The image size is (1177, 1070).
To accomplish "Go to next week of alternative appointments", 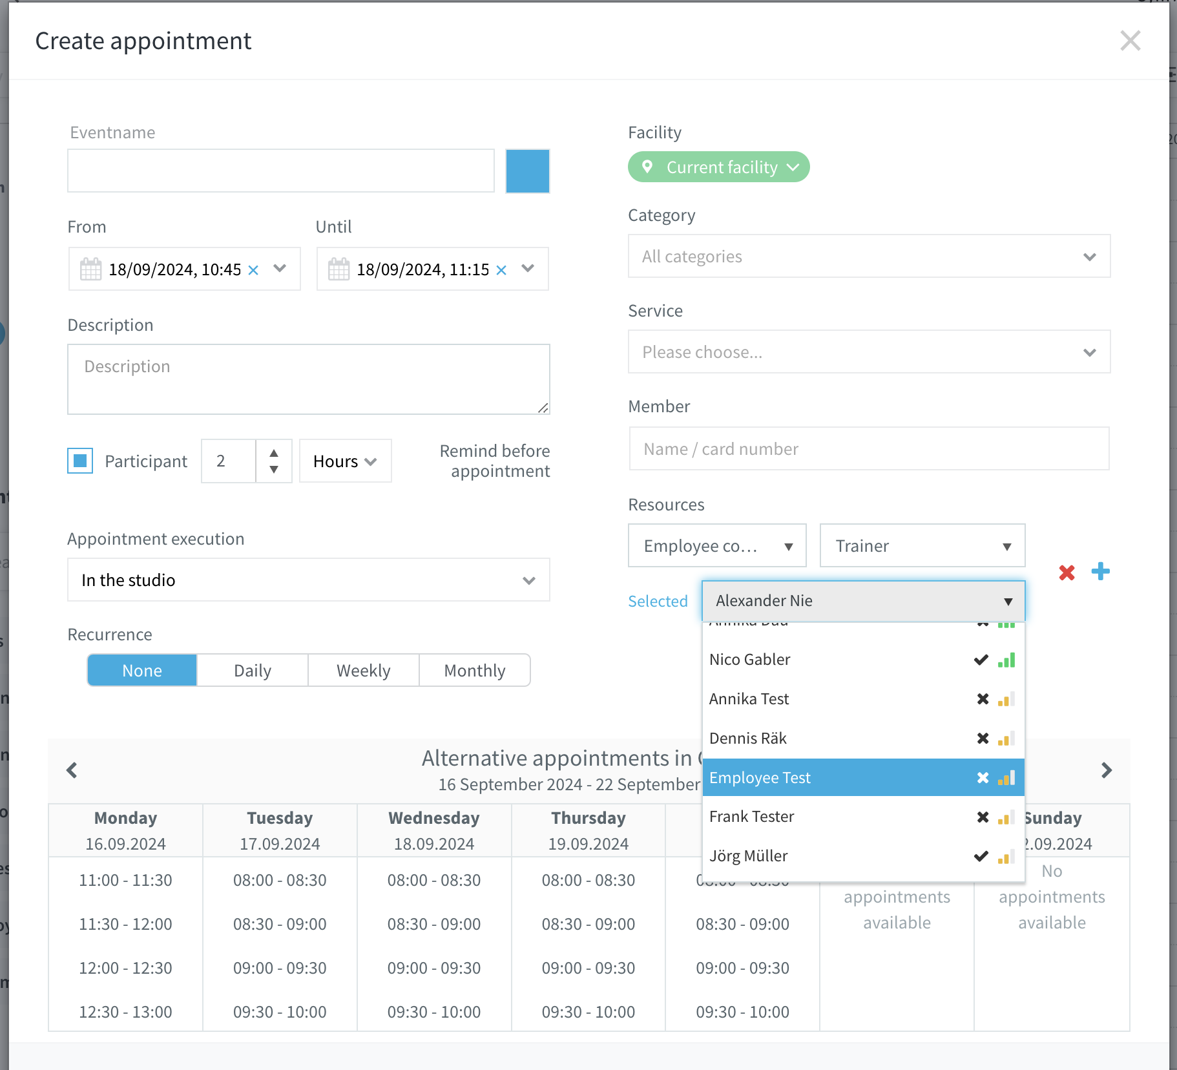I will 1107,770.
